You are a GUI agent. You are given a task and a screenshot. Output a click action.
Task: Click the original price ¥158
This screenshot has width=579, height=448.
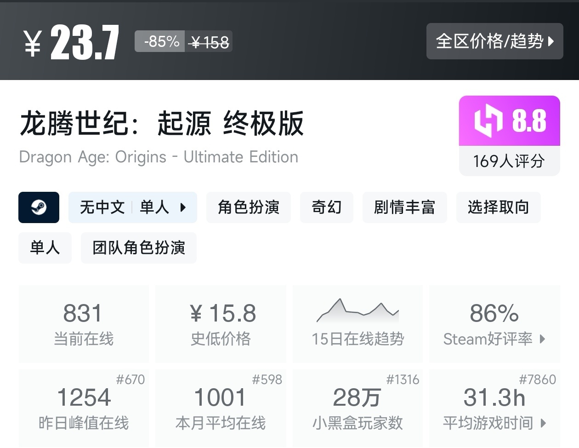pos(209,42)
